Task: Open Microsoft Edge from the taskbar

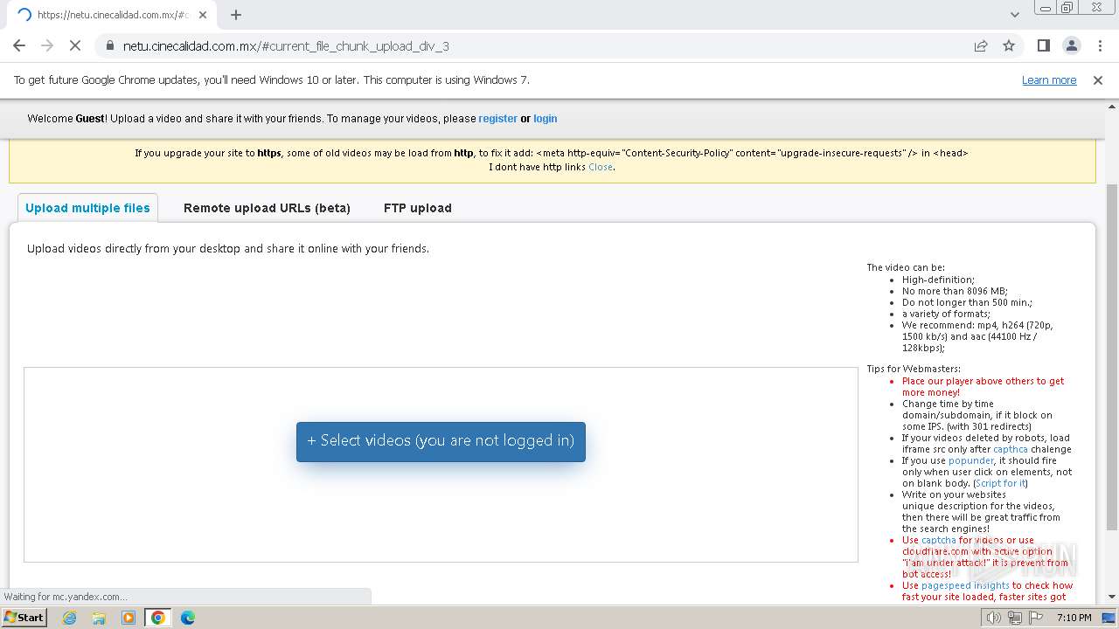Action: click(188, 618)
